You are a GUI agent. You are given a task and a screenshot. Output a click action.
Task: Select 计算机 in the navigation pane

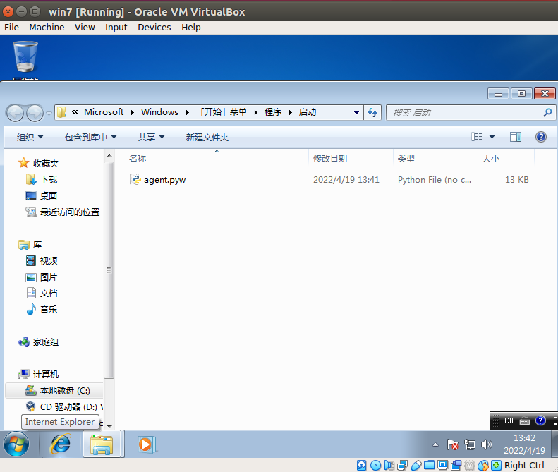46,374
